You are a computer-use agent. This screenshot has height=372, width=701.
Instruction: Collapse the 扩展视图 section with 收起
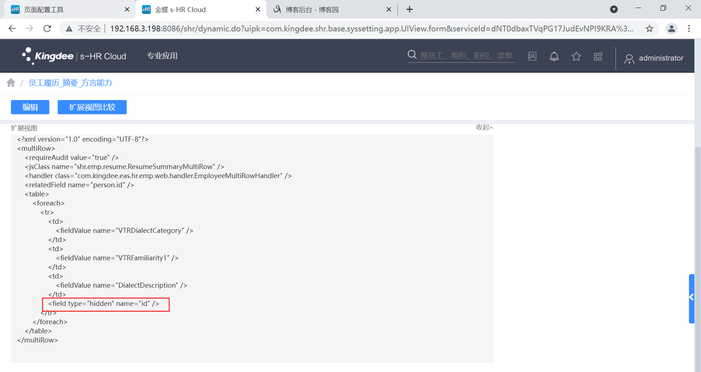point(484,127)
